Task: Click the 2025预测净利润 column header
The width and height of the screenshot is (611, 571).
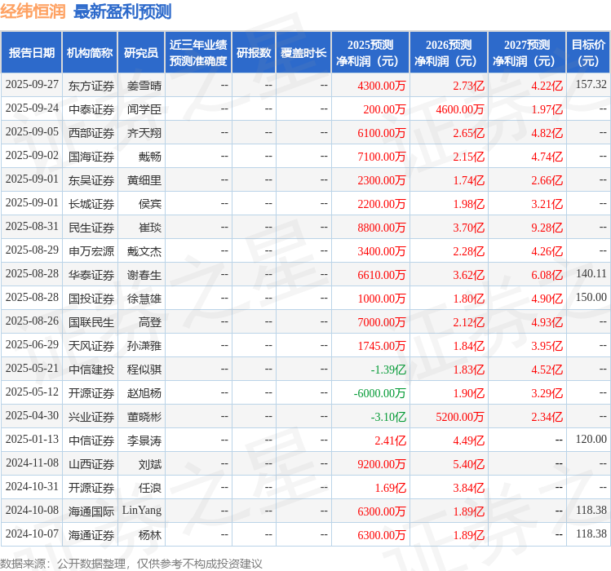Action: pos(370,53)
